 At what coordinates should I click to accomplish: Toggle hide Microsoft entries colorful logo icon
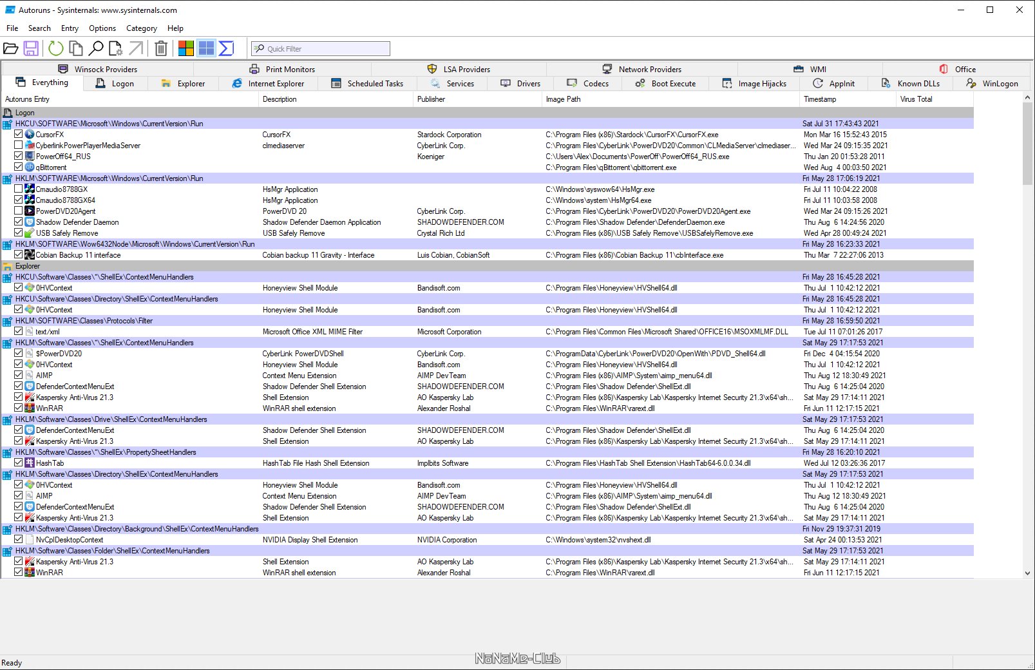click(186, 48)
